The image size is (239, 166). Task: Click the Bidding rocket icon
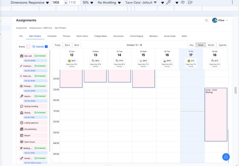coord(21,148)
